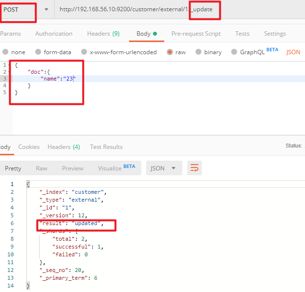Switch to the Tests tab
This screenshot has width=305, height=292.
click(242, 34)
